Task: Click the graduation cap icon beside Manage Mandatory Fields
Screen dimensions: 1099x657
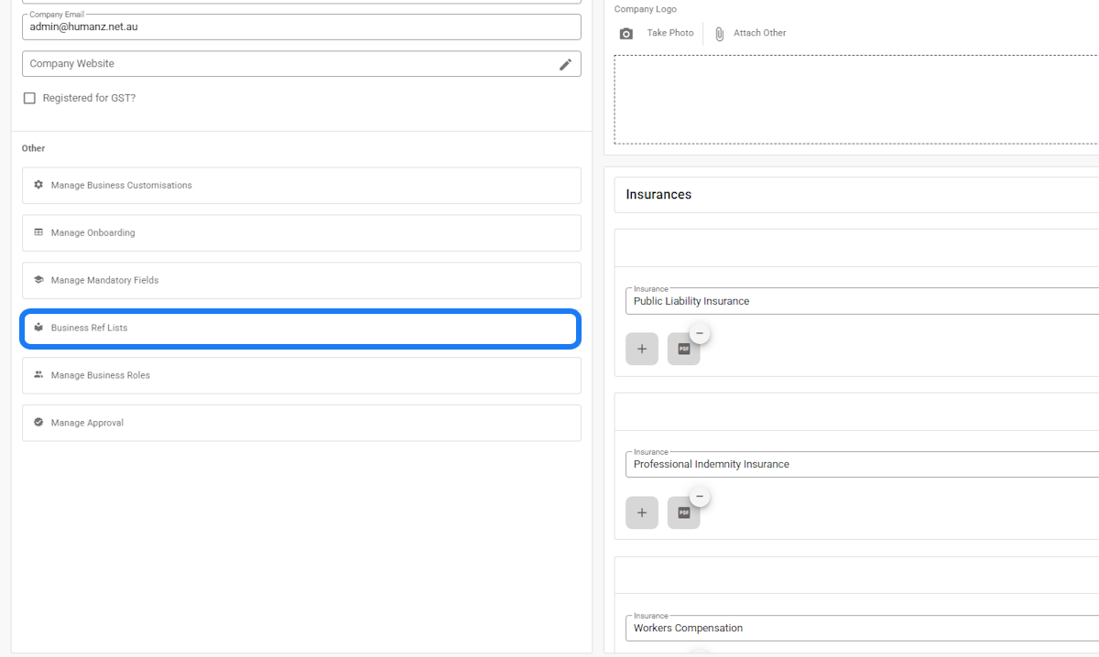Action: point(38,280)
